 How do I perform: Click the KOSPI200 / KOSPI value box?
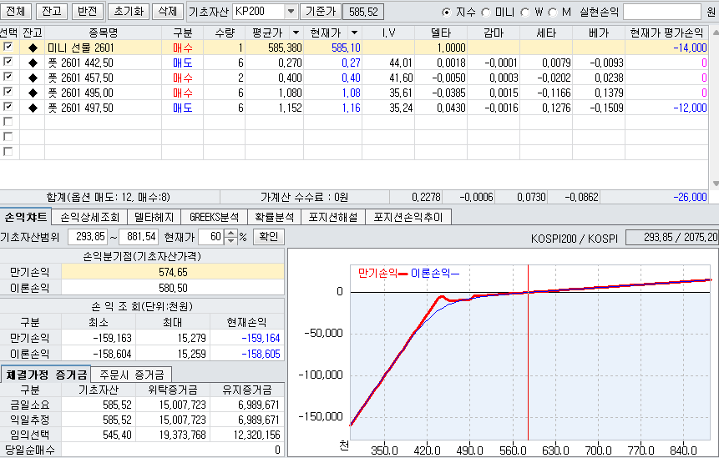(x=671, y=237)
